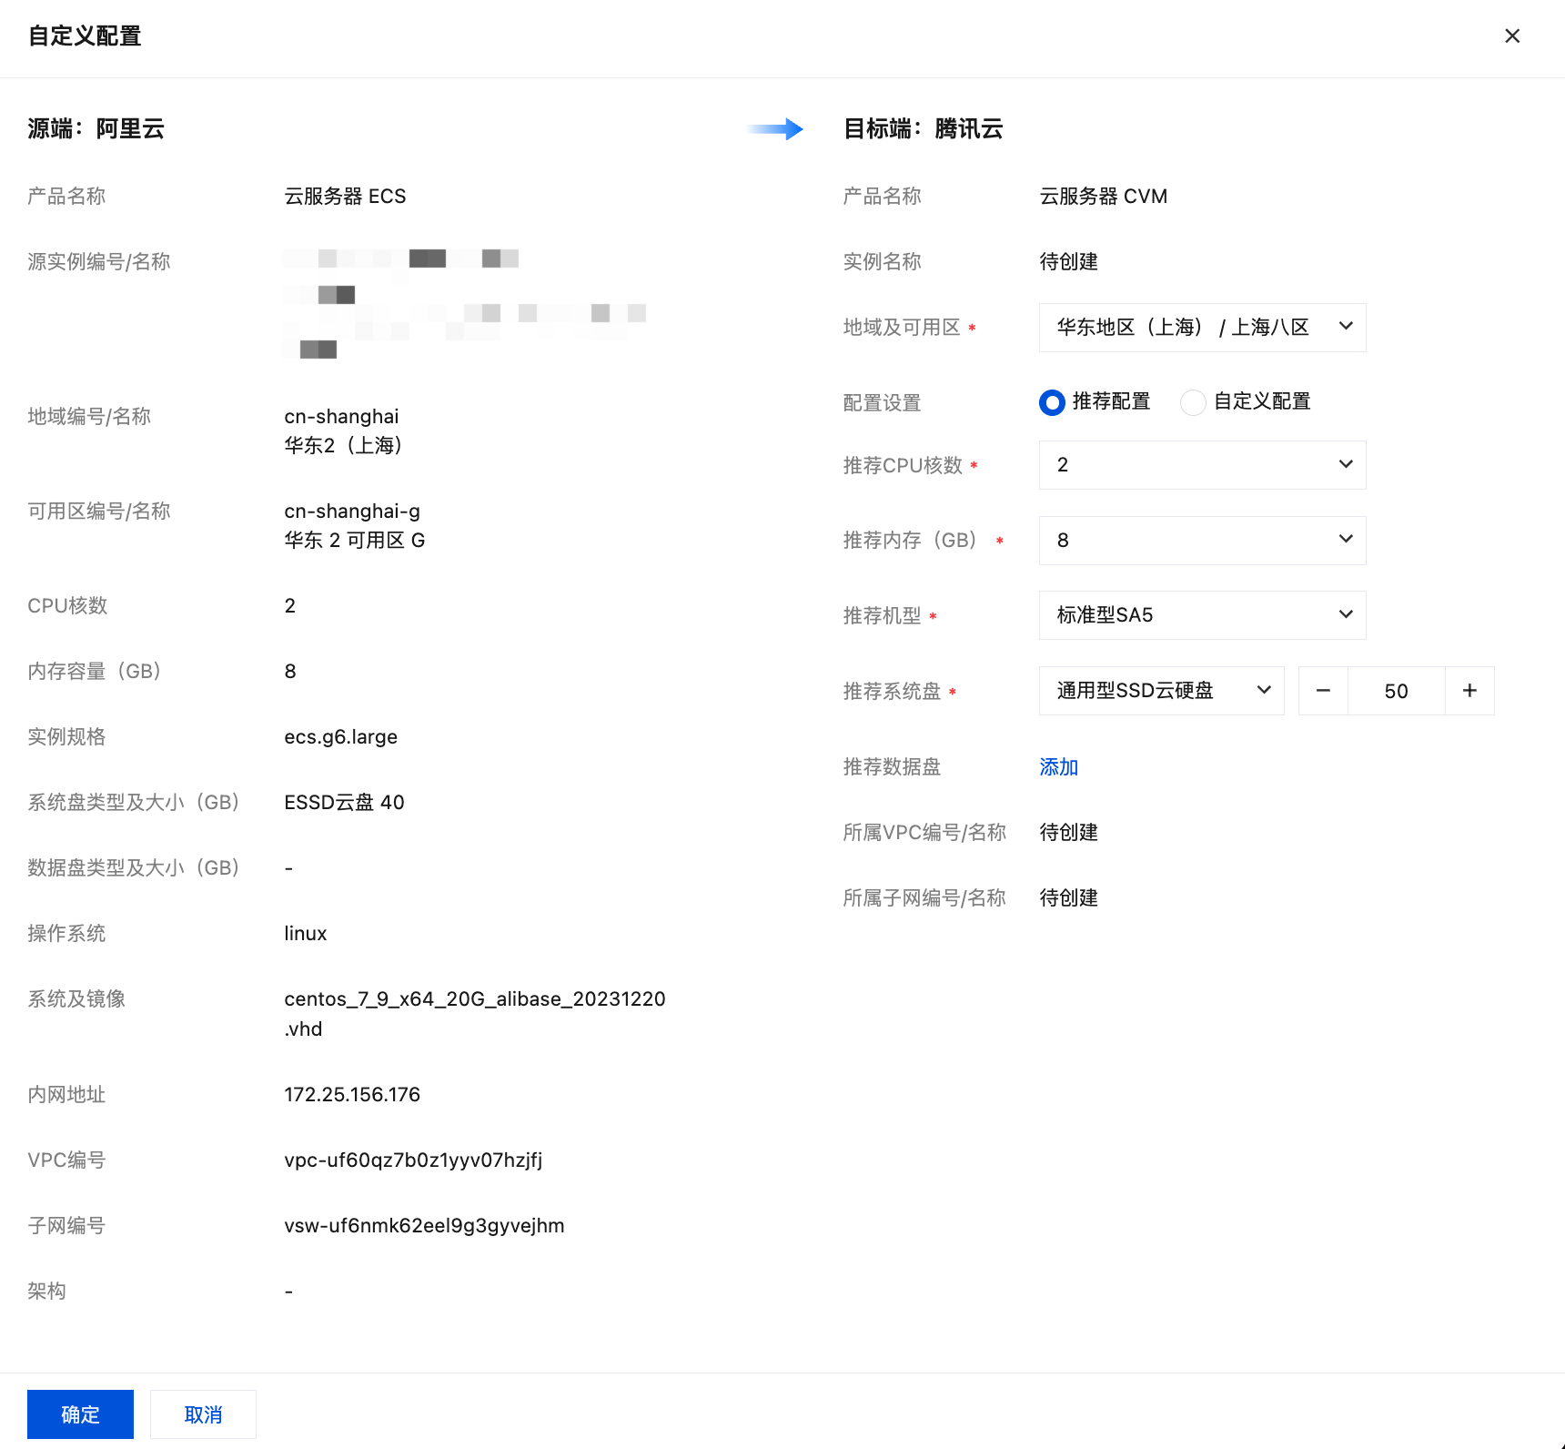Open the 通用型SSD云硬盘 system disk dropdown

click(1161, 691)
